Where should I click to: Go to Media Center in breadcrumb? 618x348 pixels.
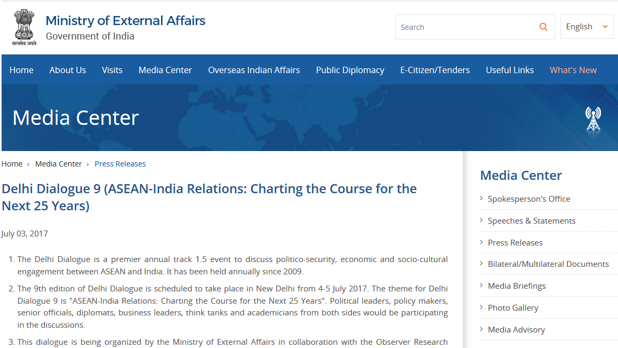click(58, 164)
